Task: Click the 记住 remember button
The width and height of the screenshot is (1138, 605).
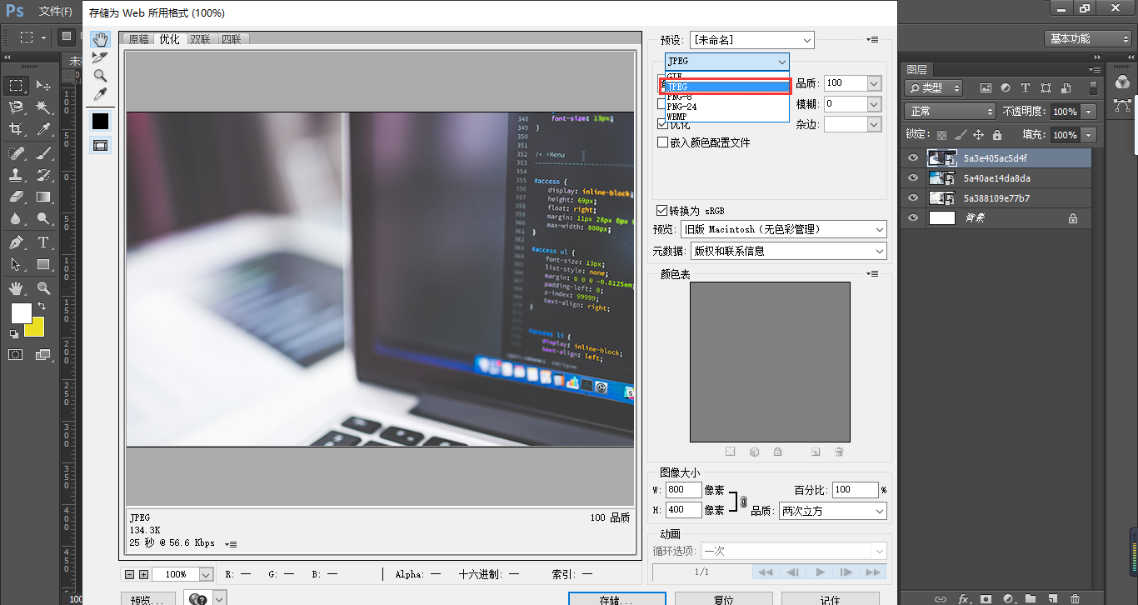Action: click(831, 600)
